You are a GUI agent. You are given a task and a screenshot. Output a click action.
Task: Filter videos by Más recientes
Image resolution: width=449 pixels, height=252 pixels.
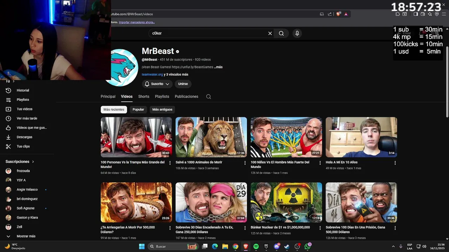tap(114, 110)
